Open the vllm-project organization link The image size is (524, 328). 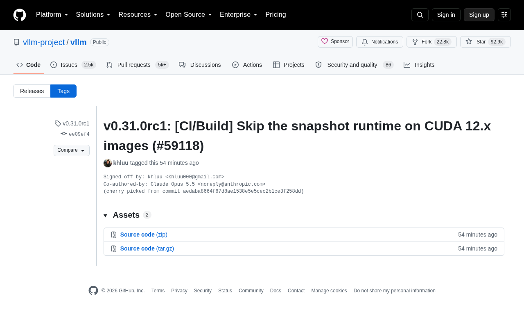[44, 42]
